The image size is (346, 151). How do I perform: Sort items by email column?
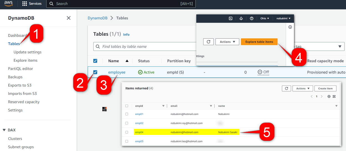211,106
